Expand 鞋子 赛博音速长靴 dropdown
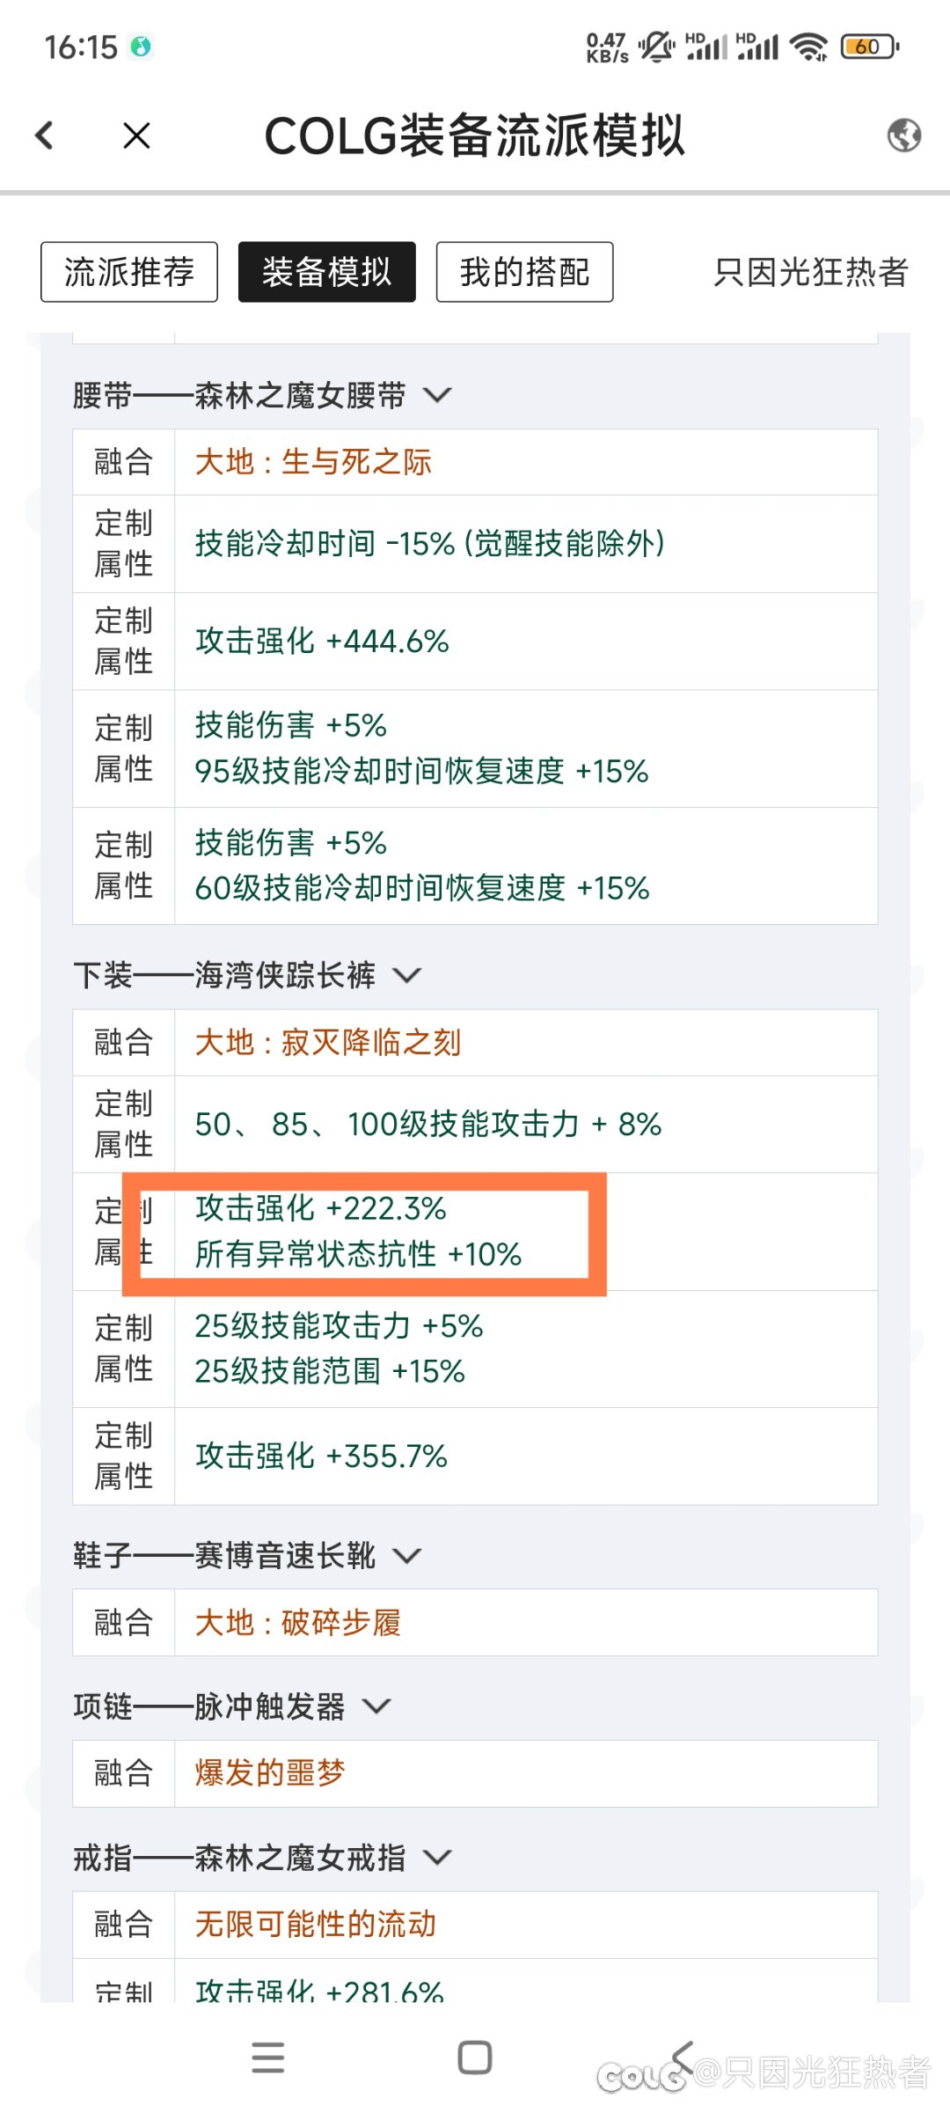The image size is (950, 2113). (406, 1555)
